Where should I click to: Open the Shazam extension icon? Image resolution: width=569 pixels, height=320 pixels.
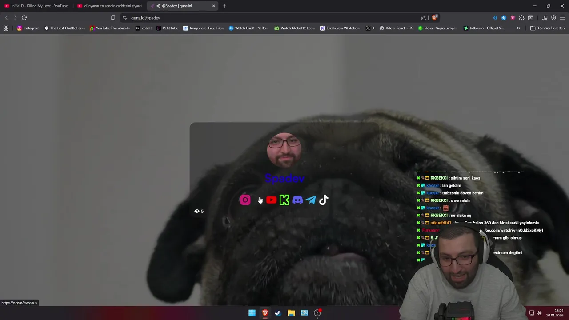504,18
